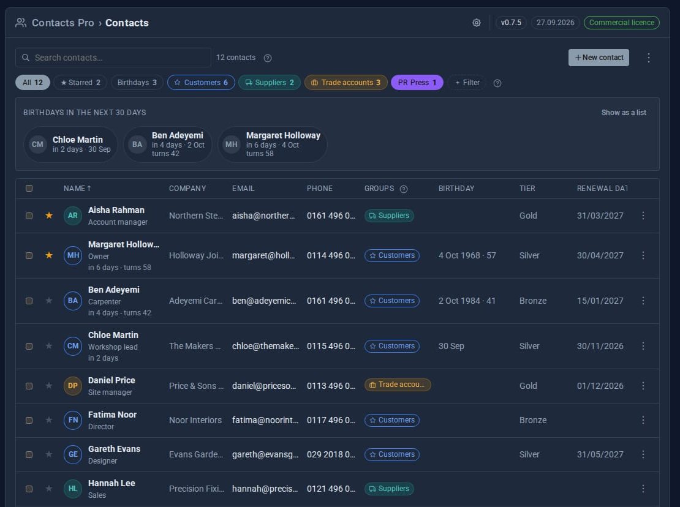Click the HL avatar for Hannah Lee
This screenshot has height=507, width=680.
(x=73, y=489)
